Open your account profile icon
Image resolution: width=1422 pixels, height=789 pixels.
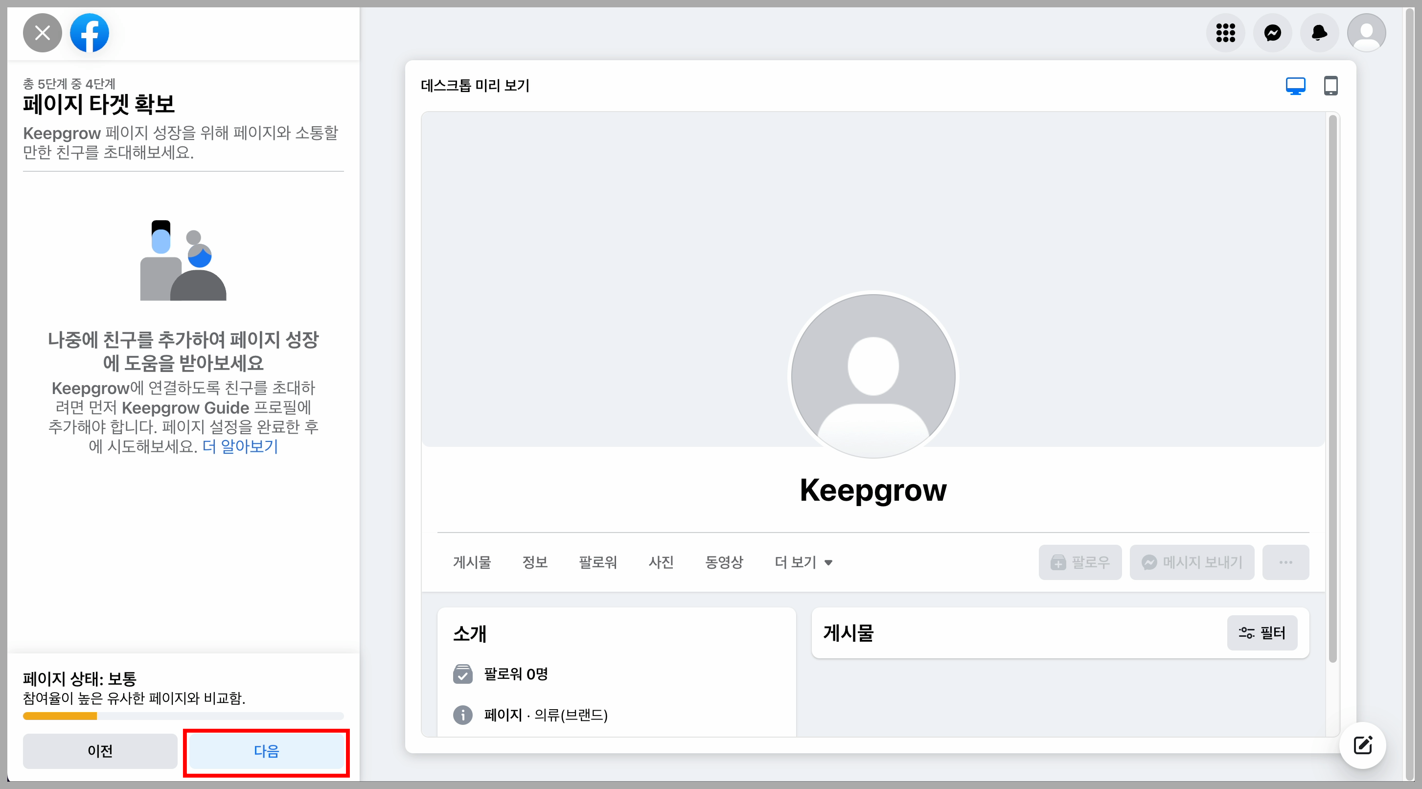click(x=1366, y=33)
